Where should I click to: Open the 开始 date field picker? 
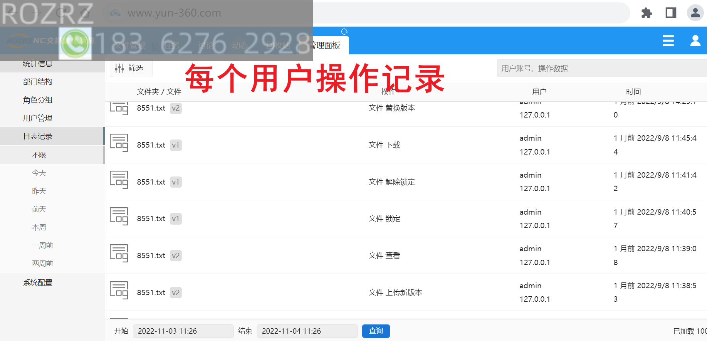183,331
